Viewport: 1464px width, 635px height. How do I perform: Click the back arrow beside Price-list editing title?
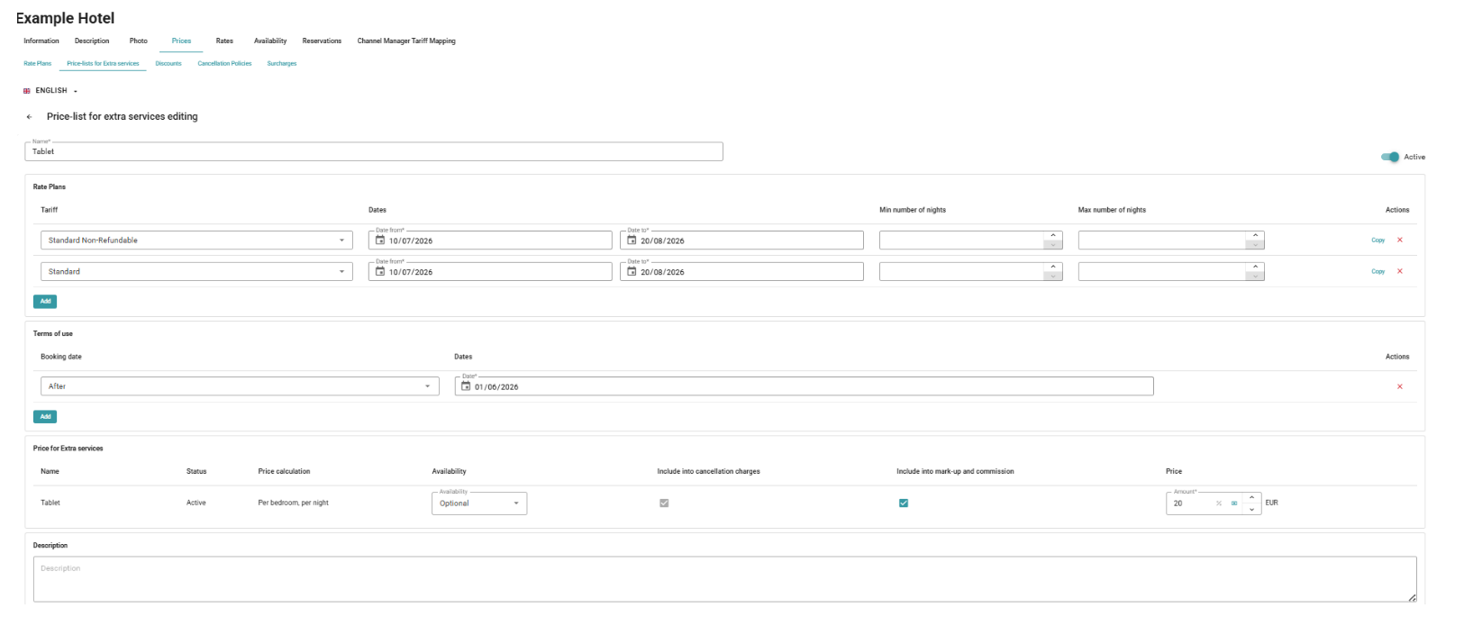click(x=29, y=117)
